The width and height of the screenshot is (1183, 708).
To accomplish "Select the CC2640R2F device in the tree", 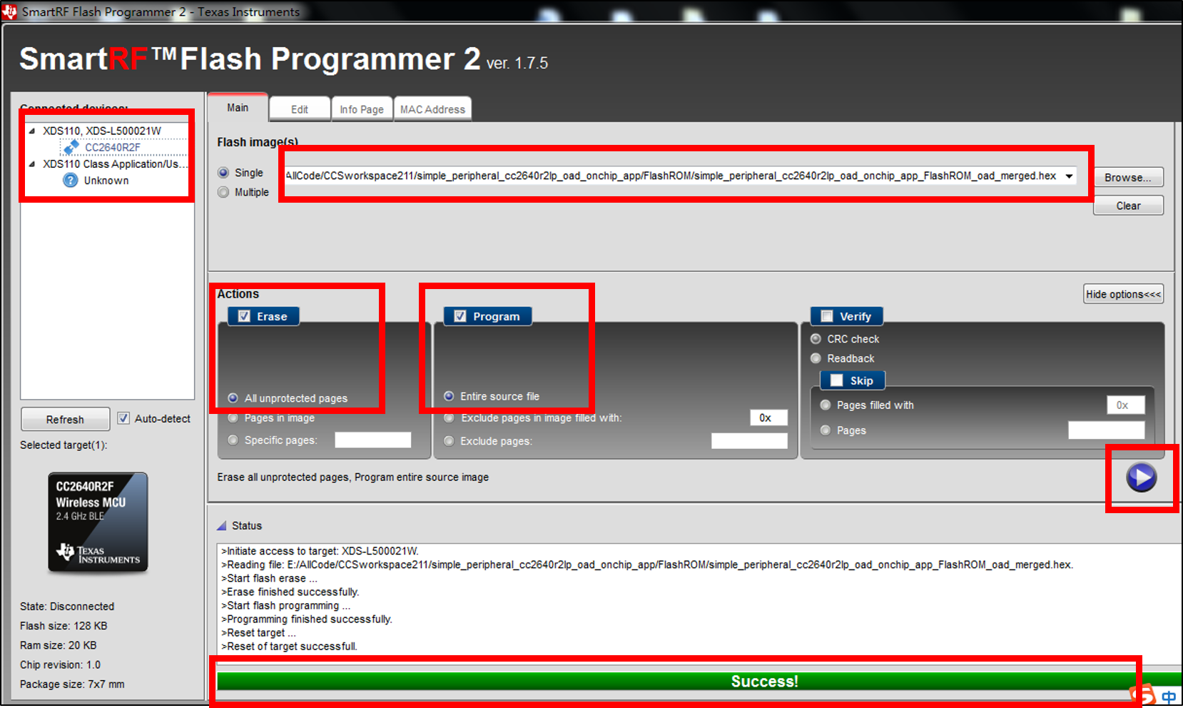I will (x=113, y=148).
